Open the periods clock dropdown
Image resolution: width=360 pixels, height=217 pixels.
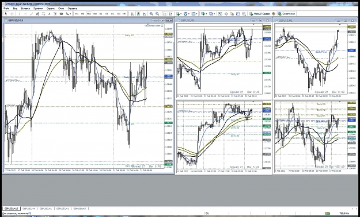tap(187, 14)
